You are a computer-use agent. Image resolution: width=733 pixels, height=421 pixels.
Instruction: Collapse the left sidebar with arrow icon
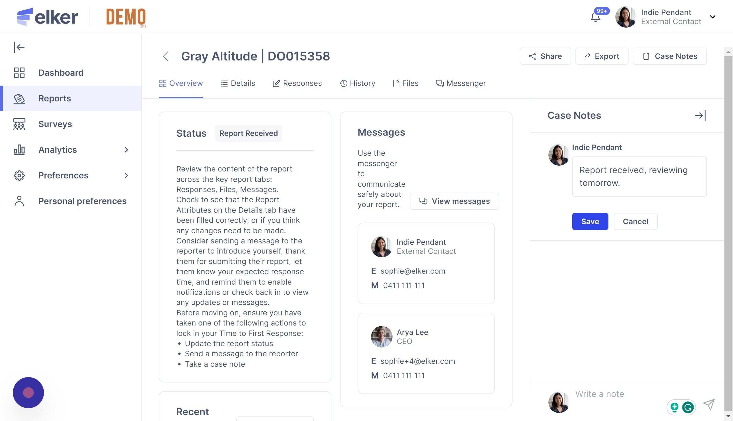coord(19,47)
